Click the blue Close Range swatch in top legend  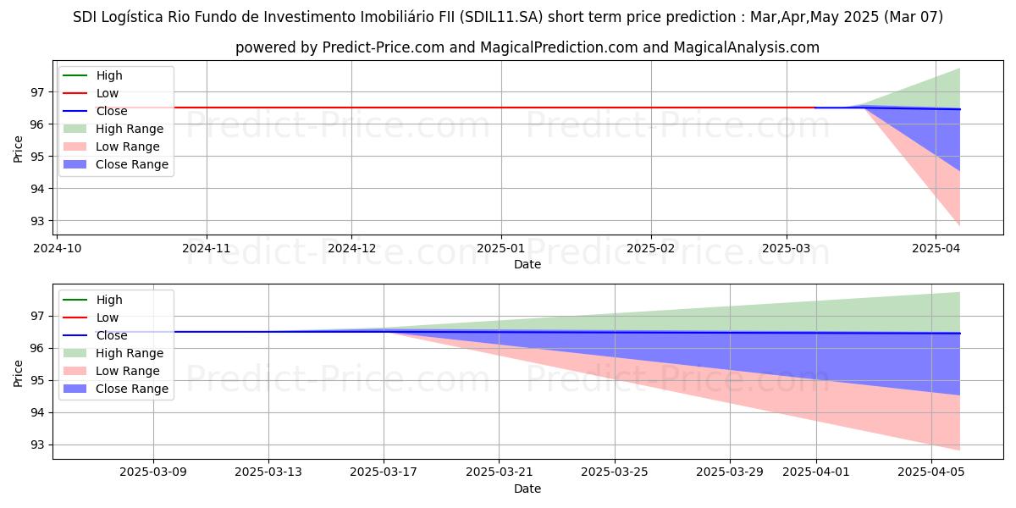click(76, 164)
